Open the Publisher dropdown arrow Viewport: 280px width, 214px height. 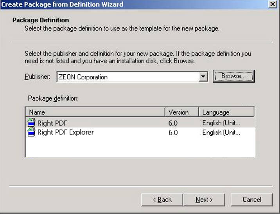[x=203, y=77]
